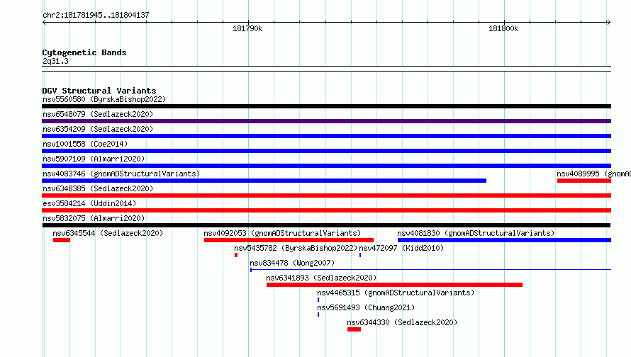This screenshot has height=357, width=631.
Task: Click the nsv5435782 (ByrskaBishop2022) label
Action: pyautogui.click(x=296, y=248)
